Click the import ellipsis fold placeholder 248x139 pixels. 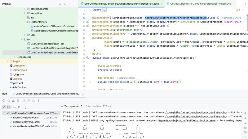point(104,10)
